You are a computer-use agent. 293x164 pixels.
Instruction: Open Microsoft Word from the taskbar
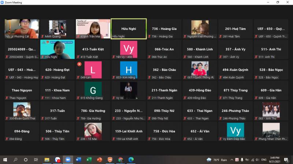pos(78,160)
